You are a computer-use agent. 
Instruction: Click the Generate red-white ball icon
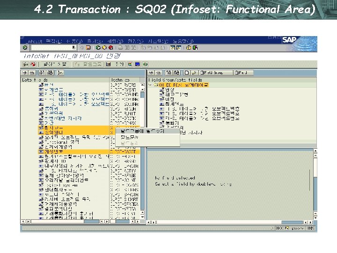click(x=33, y=64)
